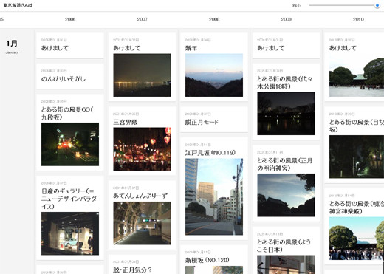
Task: Open とある街の風景(明治神宮神楽殿) title
Action: pyautogui.click(x=357, y=208)
